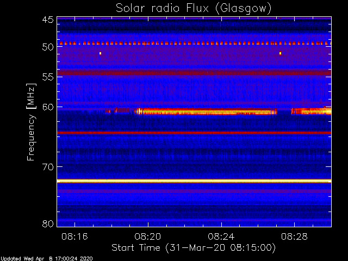
Task: Click the 80 frequency tick label
Action: tap(48, 223)
